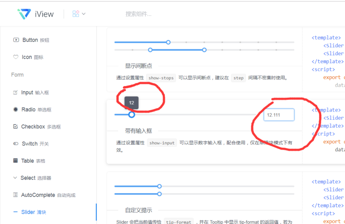Open the Select 选择器 menu entry
345x224 pixels.
click(x=36, y=178)
